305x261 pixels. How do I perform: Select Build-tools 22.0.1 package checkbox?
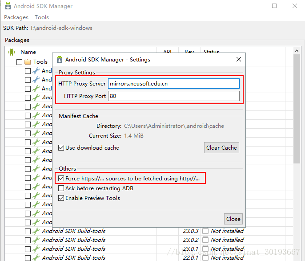point(28,258)
